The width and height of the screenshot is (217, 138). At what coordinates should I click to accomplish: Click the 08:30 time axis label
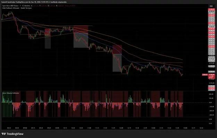[9, 128]
